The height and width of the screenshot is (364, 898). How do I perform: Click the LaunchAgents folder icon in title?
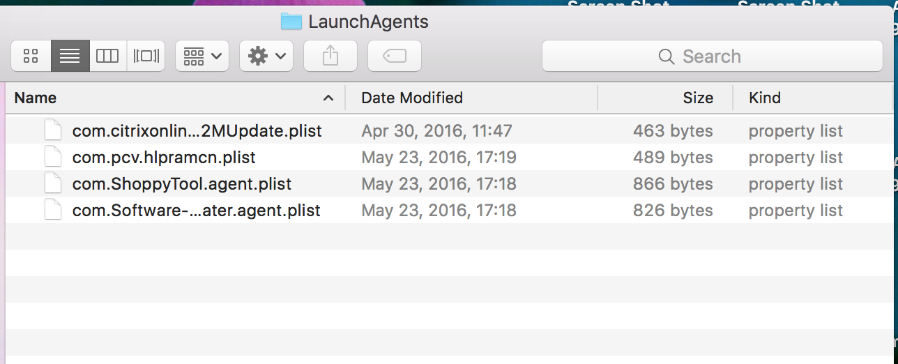click(x=291, y=22)
